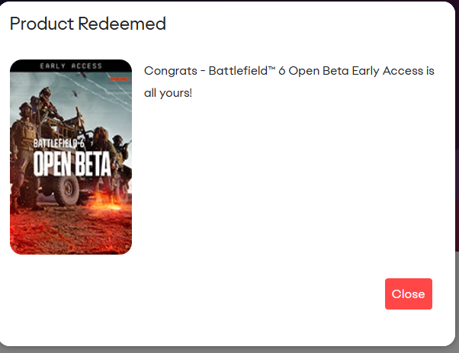This screenshot has height=353, width=459.
Task: Click the red Close button
Action: click(408, 294)
